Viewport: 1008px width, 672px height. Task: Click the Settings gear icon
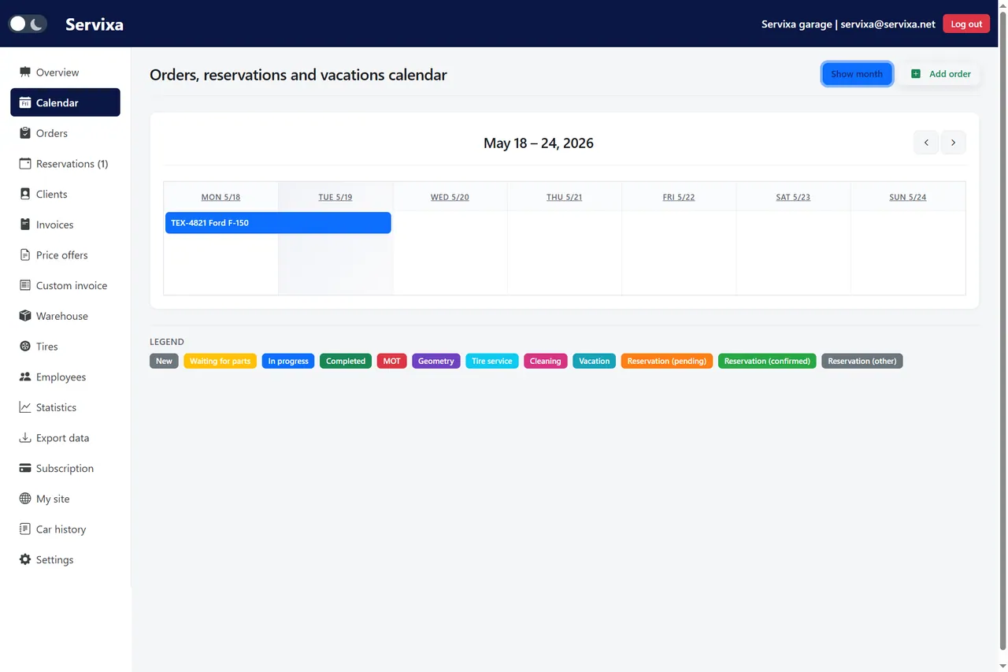25,559
